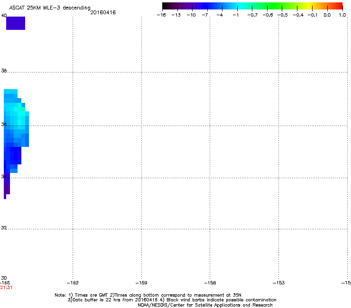Screen dimensions: 351x308
Task: Click the purple square near latitude 40
Action: point(16,23)
